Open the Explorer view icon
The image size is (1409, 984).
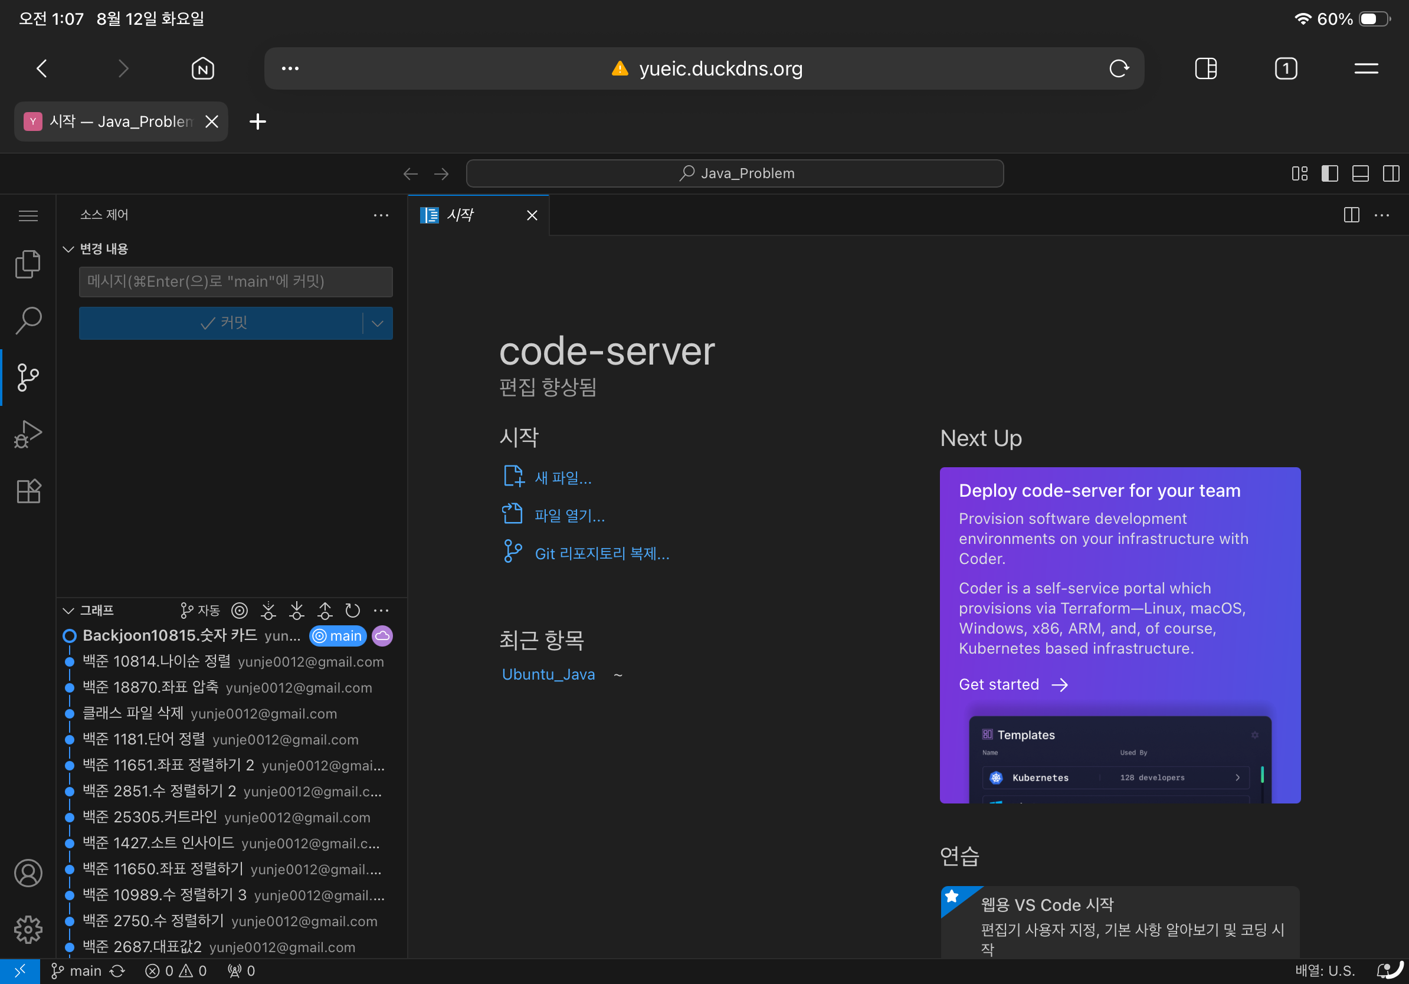click(x=28, y=264)
